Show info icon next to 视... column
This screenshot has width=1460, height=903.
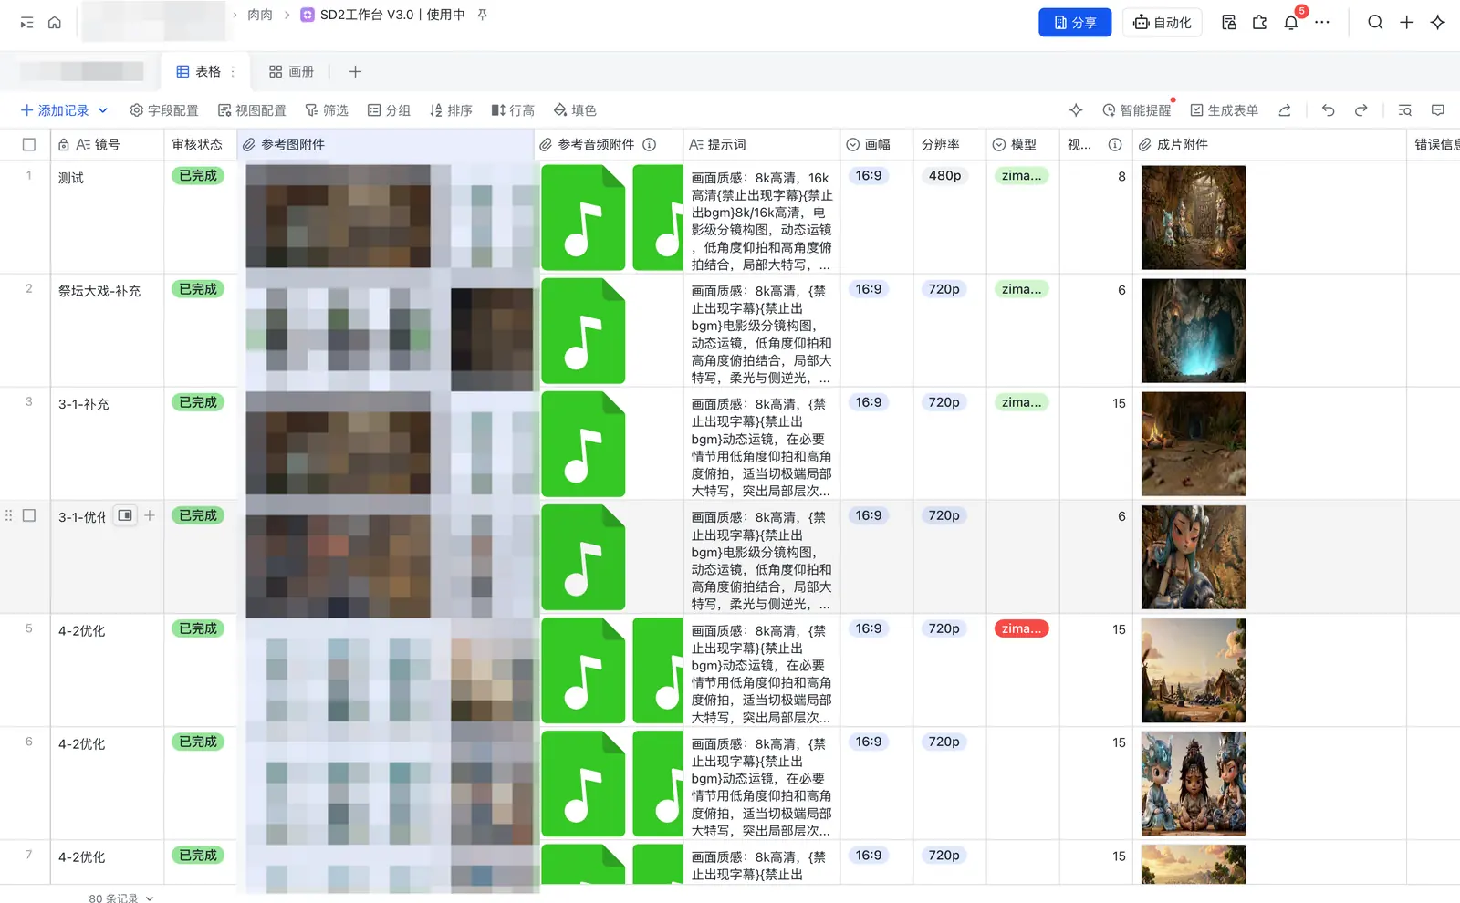[1115, 144]
